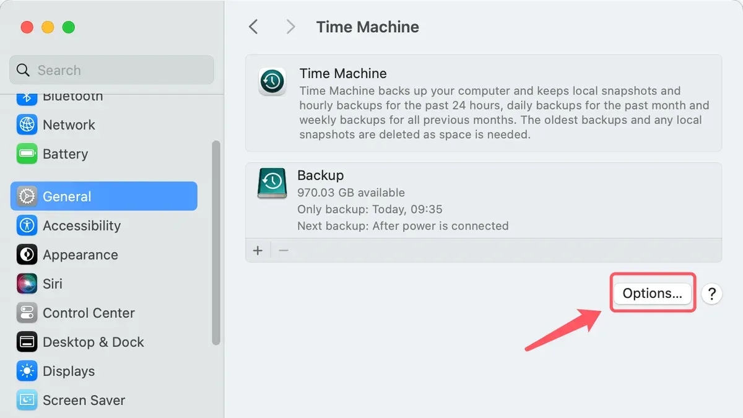Click the Desktop & Dock icon

coord(27,342)
